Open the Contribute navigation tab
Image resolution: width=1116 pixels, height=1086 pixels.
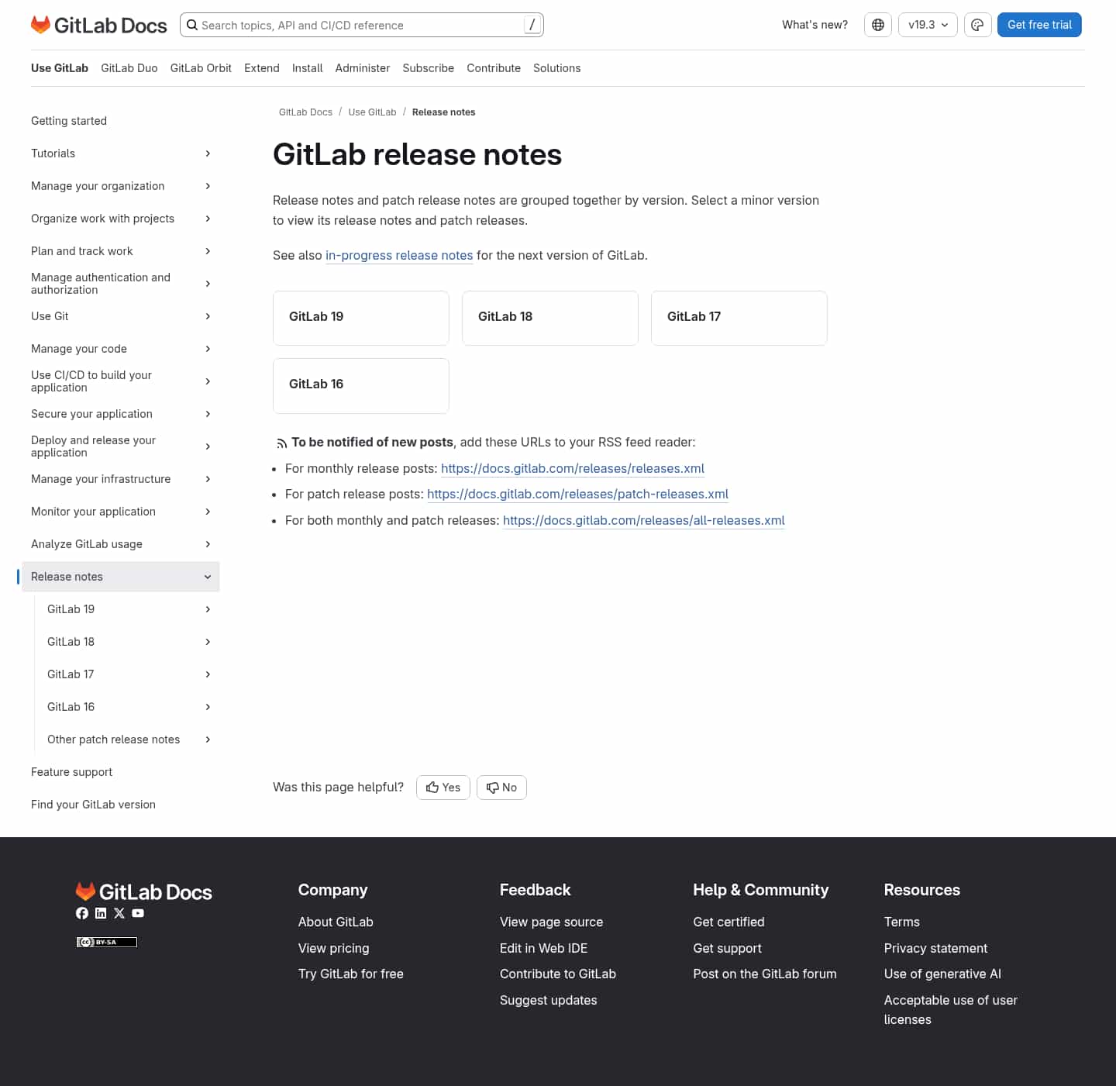(x=494, y=68)
